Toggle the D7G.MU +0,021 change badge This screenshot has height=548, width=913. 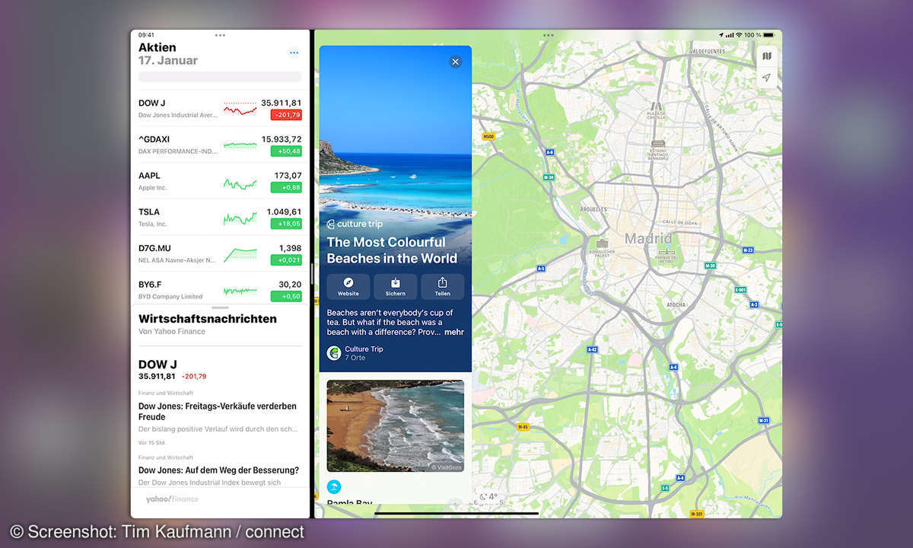(286, 260)
